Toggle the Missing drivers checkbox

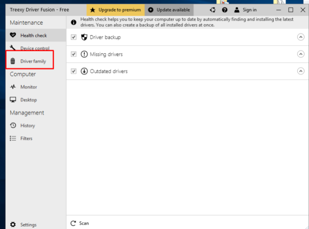point(74,54)
